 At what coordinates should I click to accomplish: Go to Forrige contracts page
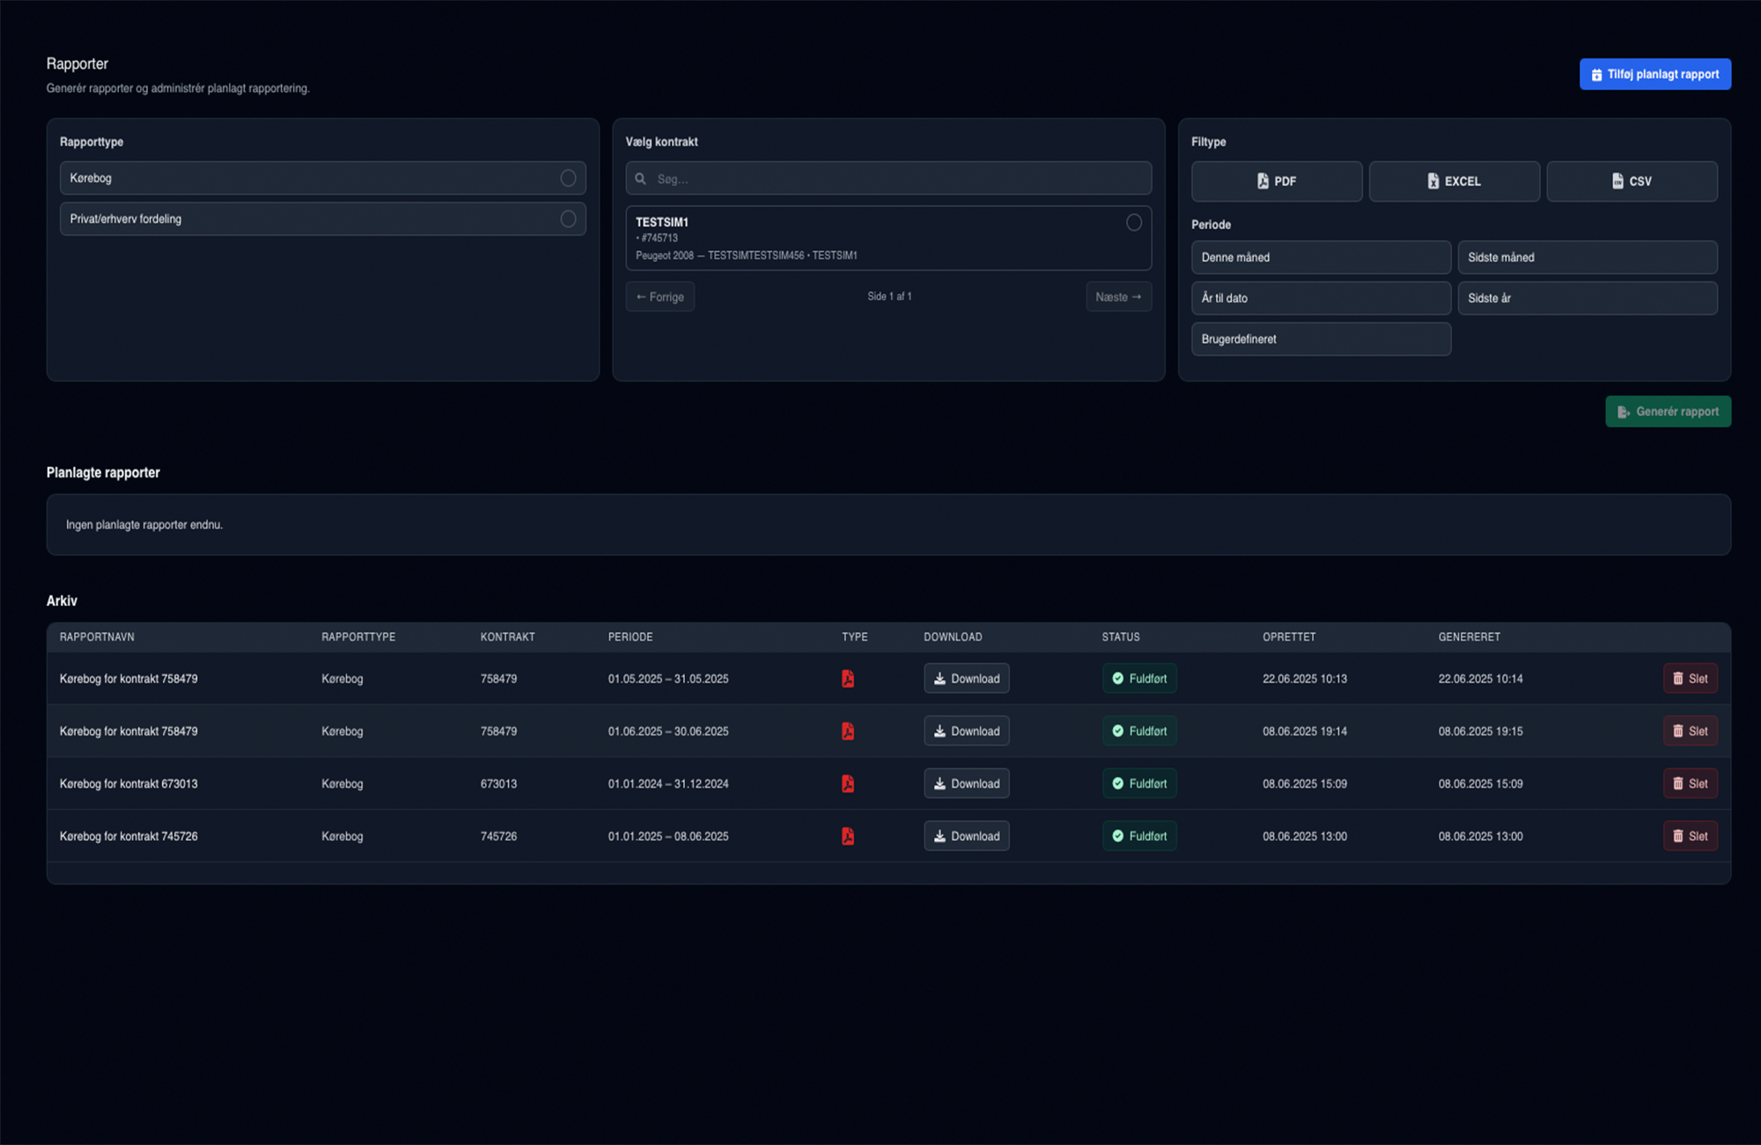(x=659, y=297)
